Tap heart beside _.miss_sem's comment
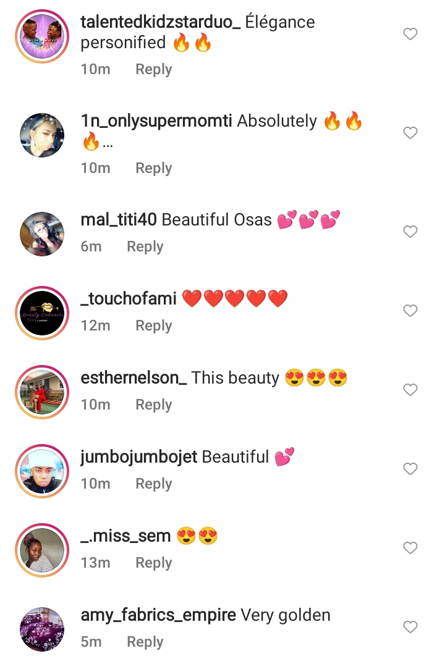The width and height of the screenshot is (445, 664). click(x=410, y=547)
